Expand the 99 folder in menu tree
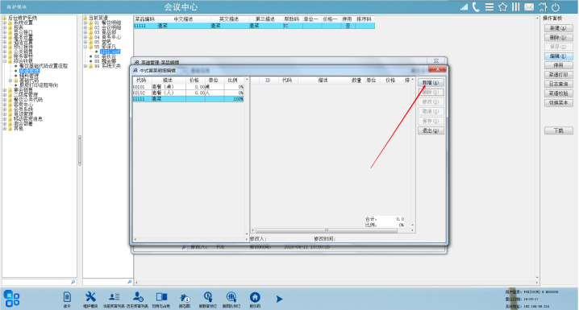This screenshot has width=579, height=310. pyautogui.click(x=85, y=66)
